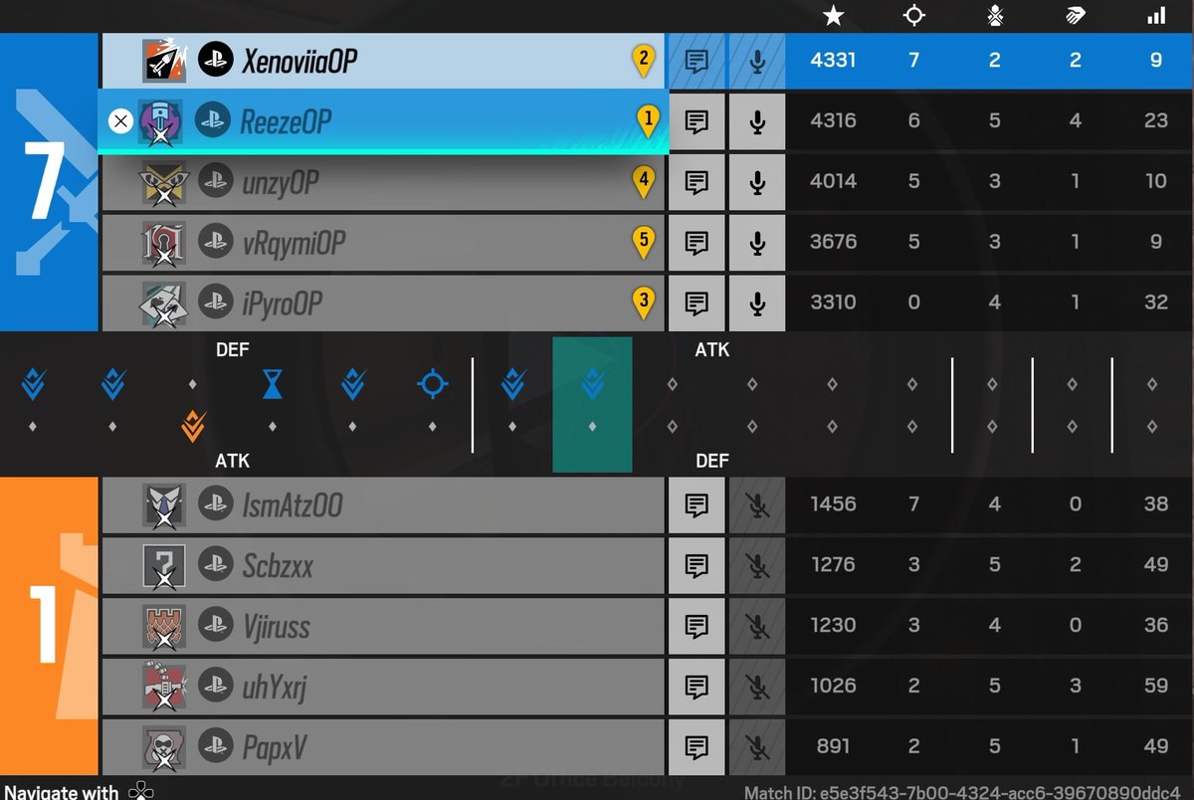Unmute uhYxrj's voice chat

[x=757, y=687]
